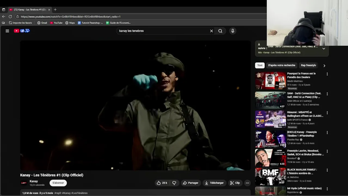
Task: Clear the YouTube search query
Action: (212, 31)
